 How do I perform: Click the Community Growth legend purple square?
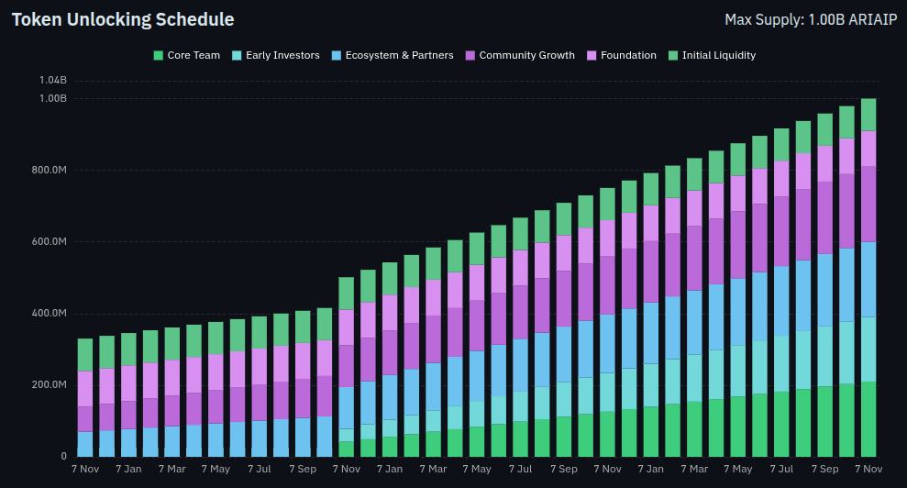(x=470, y=56)
